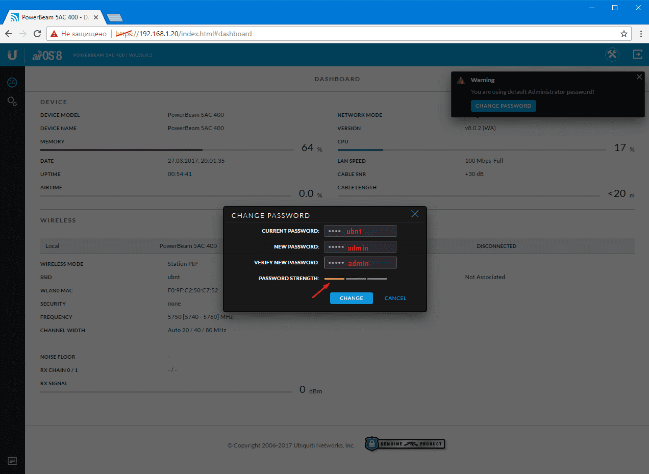Click the Device Name value PowerBeam 5AC 400
The image size is (649, 474).
click(196, 128)
